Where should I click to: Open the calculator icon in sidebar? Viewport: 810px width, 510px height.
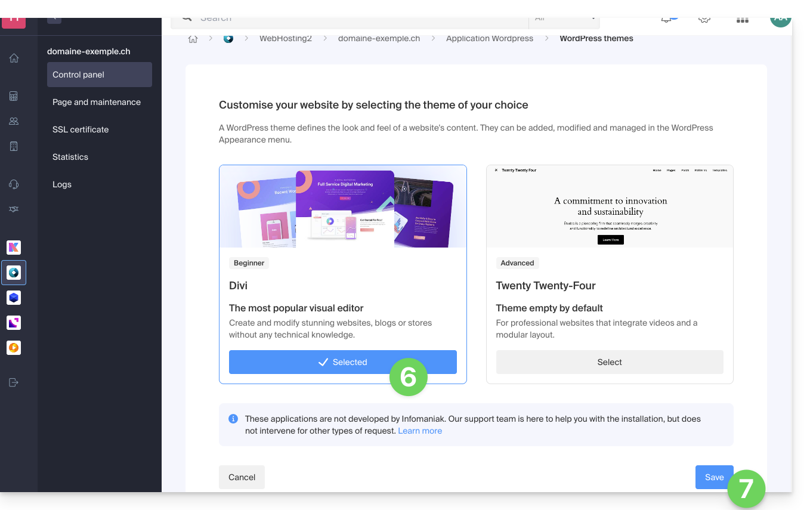tap(14, 96)
